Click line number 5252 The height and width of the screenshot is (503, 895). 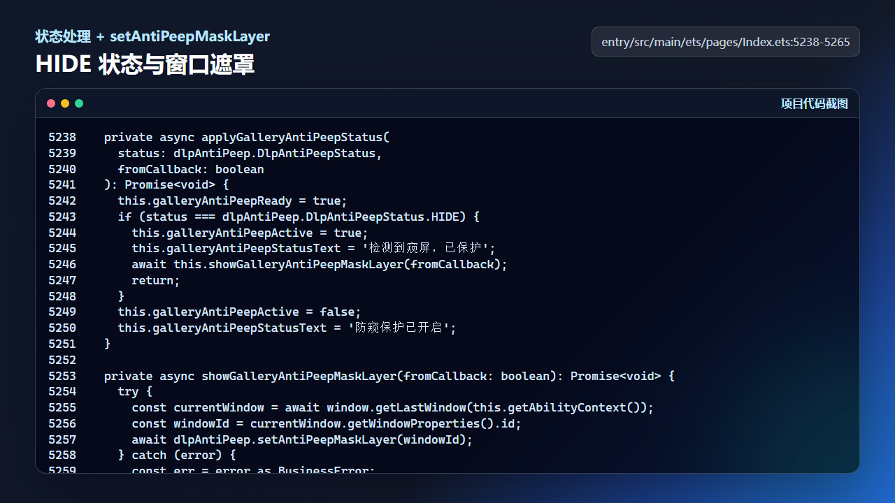pos(62,360)
